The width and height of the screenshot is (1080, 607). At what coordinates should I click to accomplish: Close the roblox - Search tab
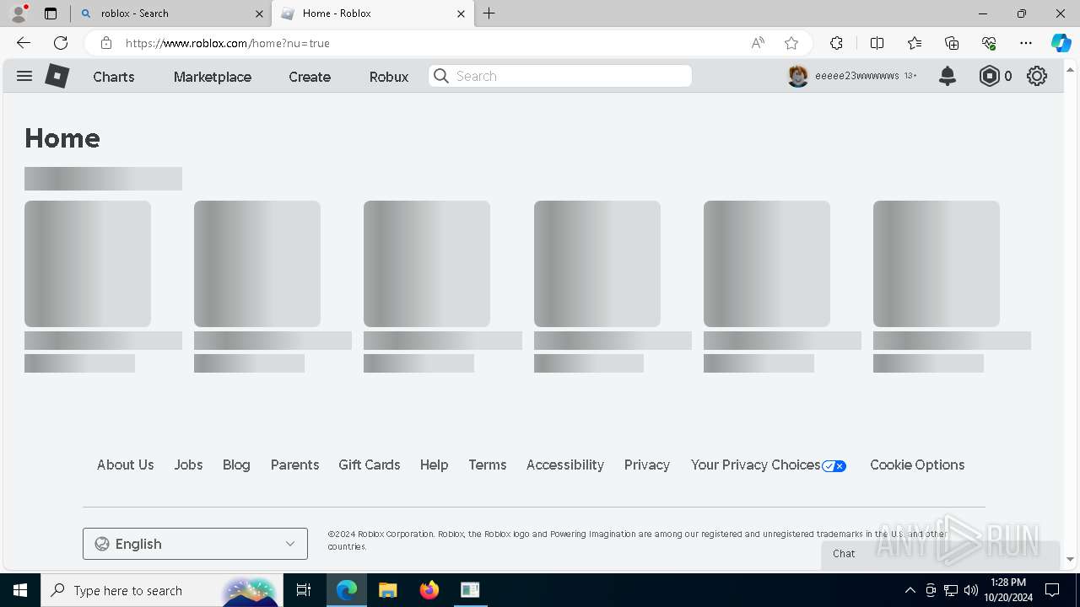259,13
